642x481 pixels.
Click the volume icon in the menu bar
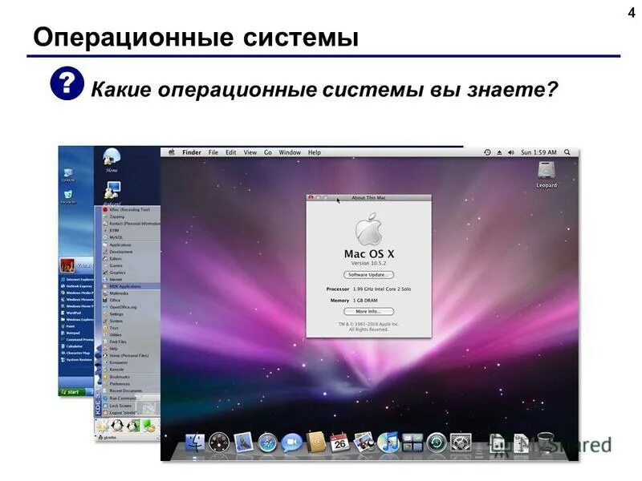[511, 152]
